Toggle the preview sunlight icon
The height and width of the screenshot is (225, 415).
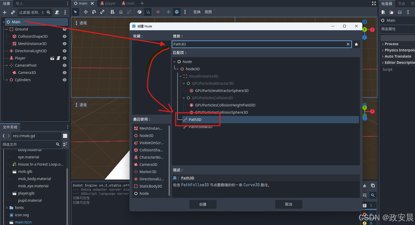(x=168, y=12)
